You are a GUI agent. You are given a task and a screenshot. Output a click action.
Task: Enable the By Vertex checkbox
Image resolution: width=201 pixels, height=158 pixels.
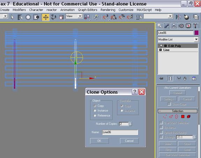[161, 127]
